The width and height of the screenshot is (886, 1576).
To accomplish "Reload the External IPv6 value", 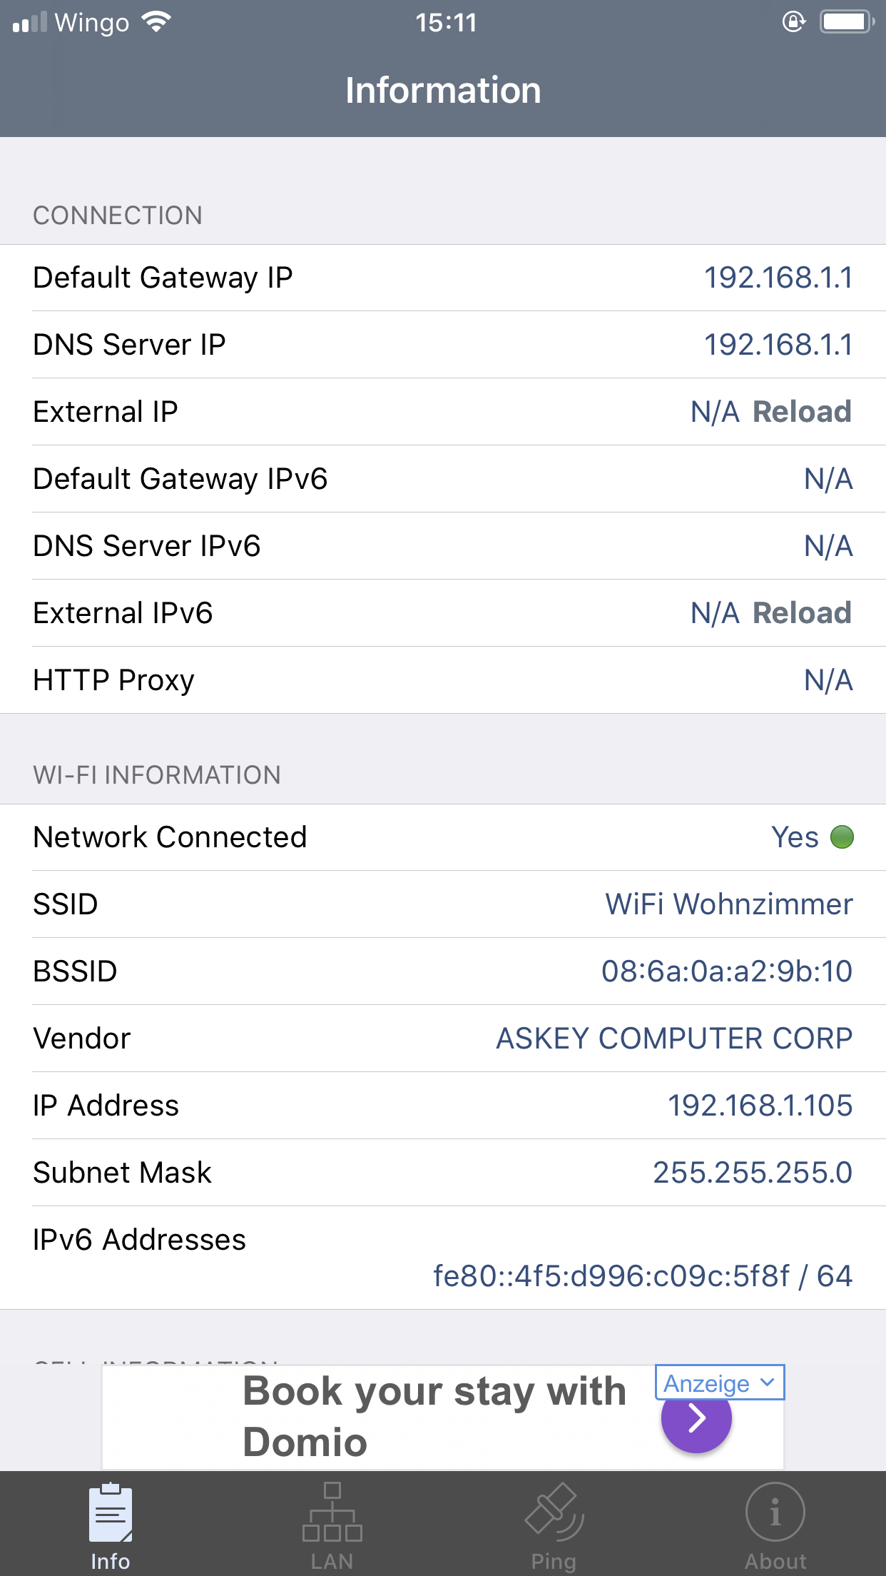I will coord(802,613).
